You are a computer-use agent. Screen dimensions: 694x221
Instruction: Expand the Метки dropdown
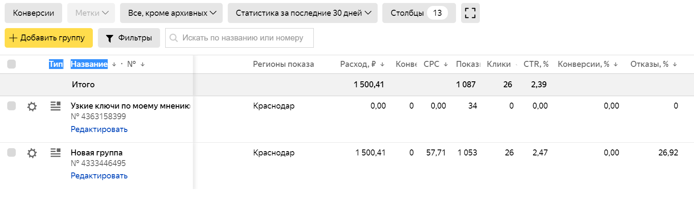[x=91, y=13]
